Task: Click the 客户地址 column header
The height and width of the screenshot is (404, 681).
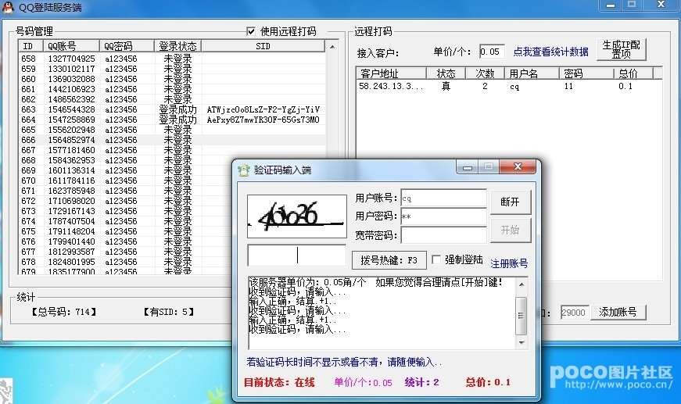Action: pos(391,73)
